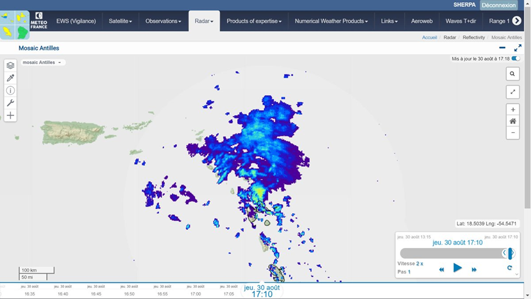Open the map layers tool

(x=11, y=65)
